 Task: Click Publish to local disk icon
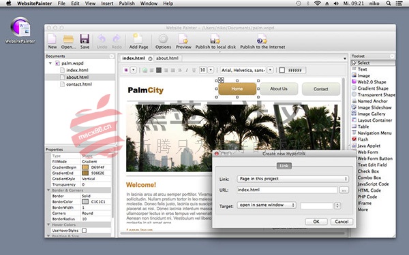[215, 39]
